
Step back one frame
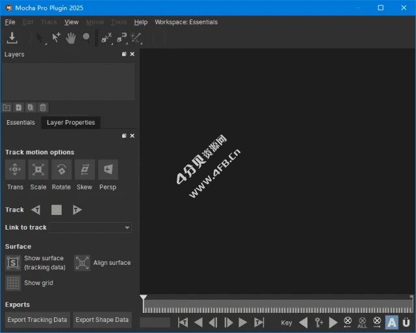[x=213, y=323]
